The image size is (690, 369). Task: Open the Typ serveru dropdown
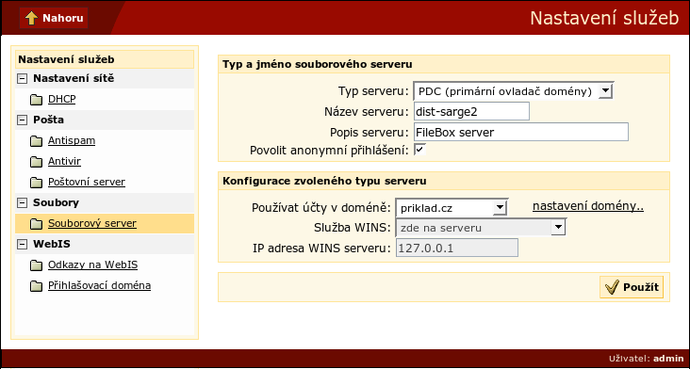point(513,91)
